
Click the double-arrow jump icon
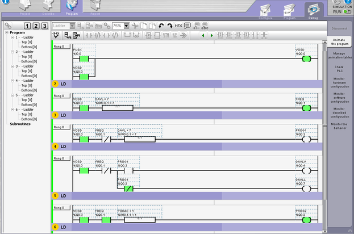pos(184,35)
